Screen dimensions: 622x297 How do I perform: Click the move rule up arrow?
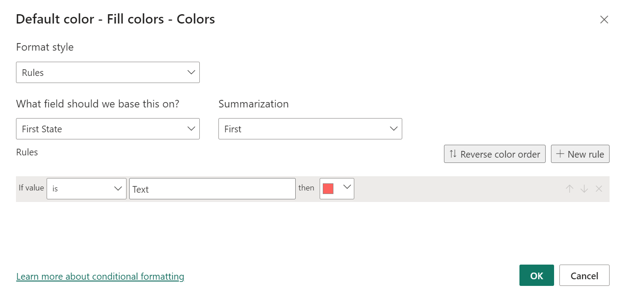(x=570, y=189)
